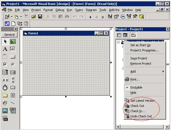Select the PictureBox tool in toolbox
The image size is (171, 130).
(x=13, y=42)
